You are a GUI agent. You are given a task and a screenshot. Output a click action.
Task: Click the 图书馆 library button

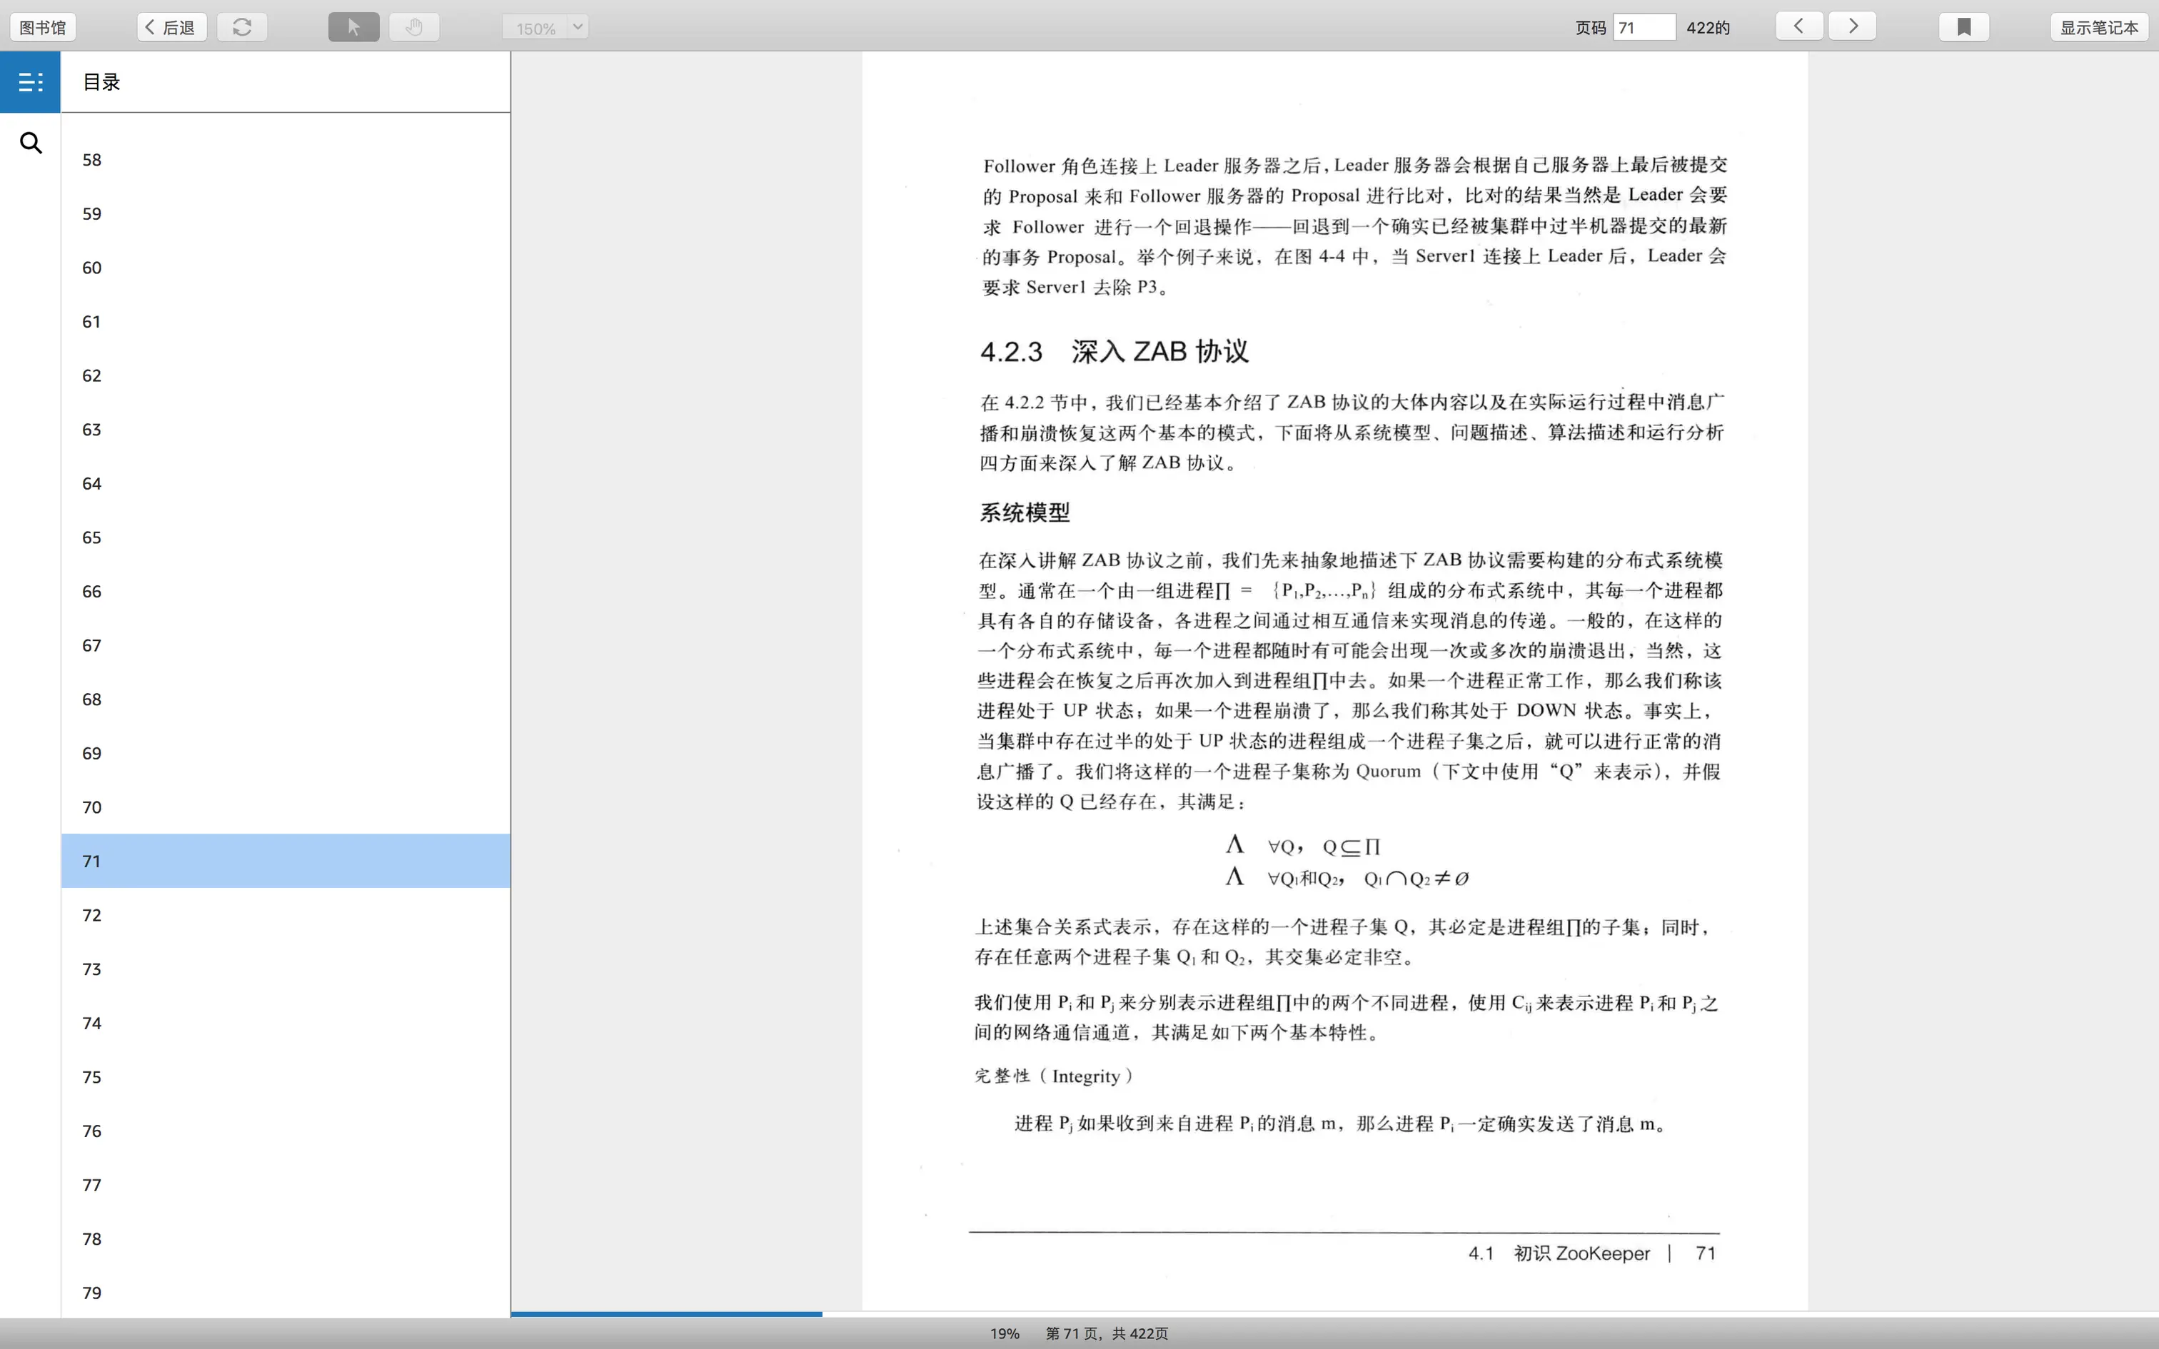43,28
